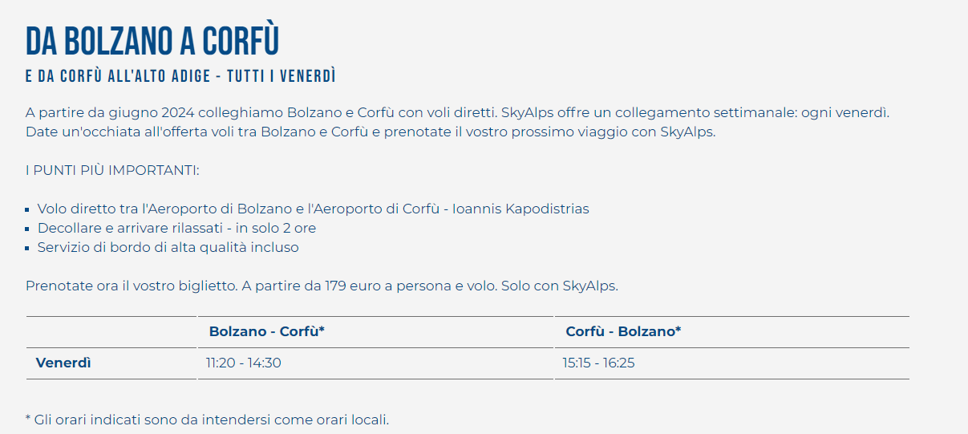Select the 'Bolzano - Corfù*' column header
968x434 pixels.
click(266, 331)
